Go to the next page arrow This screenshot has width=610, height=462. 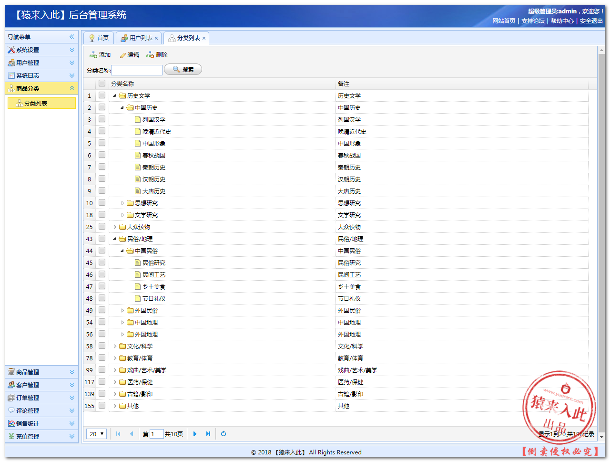click(x=195, y=434)
